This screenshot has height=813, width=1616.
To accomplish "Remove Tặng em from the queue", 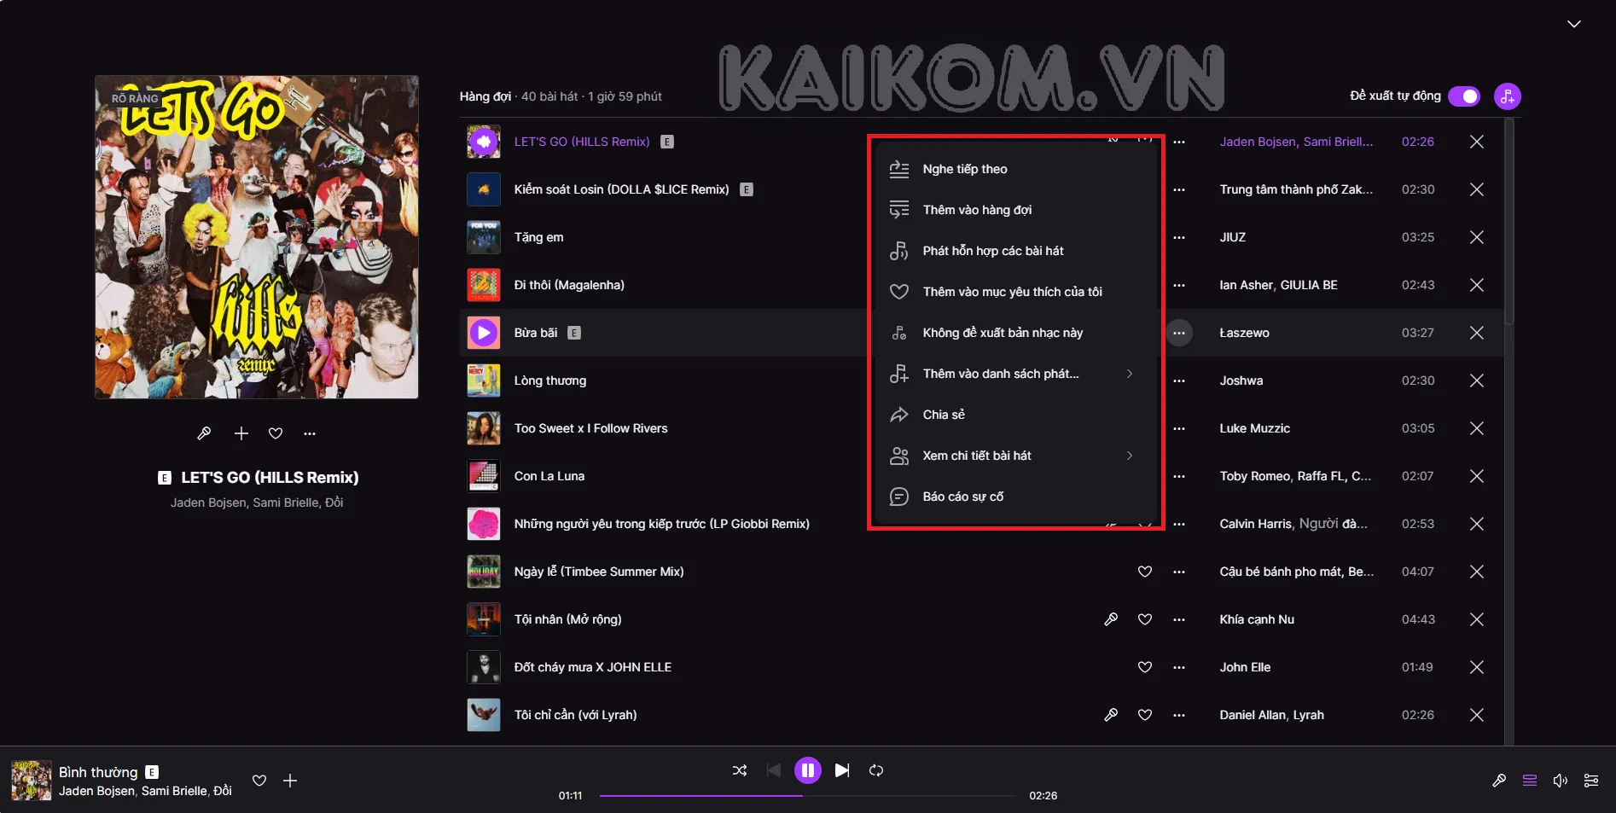I will click(1476, 237).
